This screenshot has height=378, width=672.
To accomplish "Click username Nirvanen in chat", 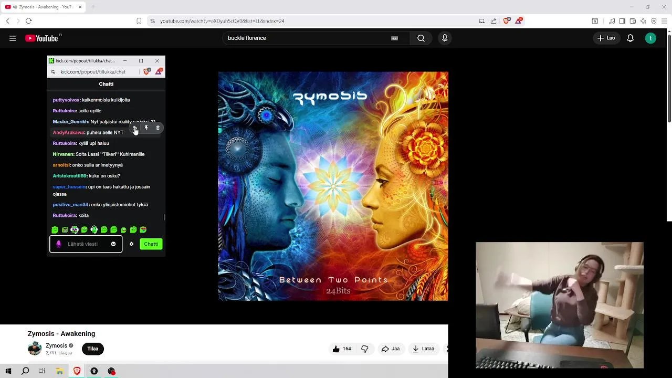I will (x=63, y=154).
